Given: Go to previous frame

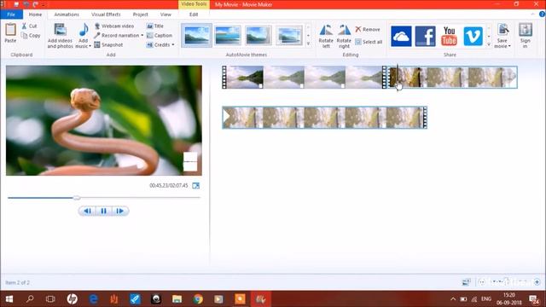Looking at the screenshot, I should pyautogui.click(x=87, y=211).
